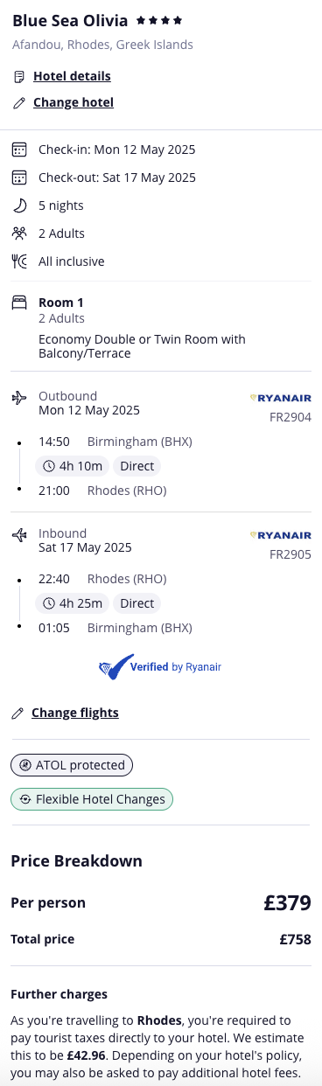The height and width of the screenshot is (1086, 322).
Task: Click the check-in calendar icon
Action: click(x=19, y=150)
